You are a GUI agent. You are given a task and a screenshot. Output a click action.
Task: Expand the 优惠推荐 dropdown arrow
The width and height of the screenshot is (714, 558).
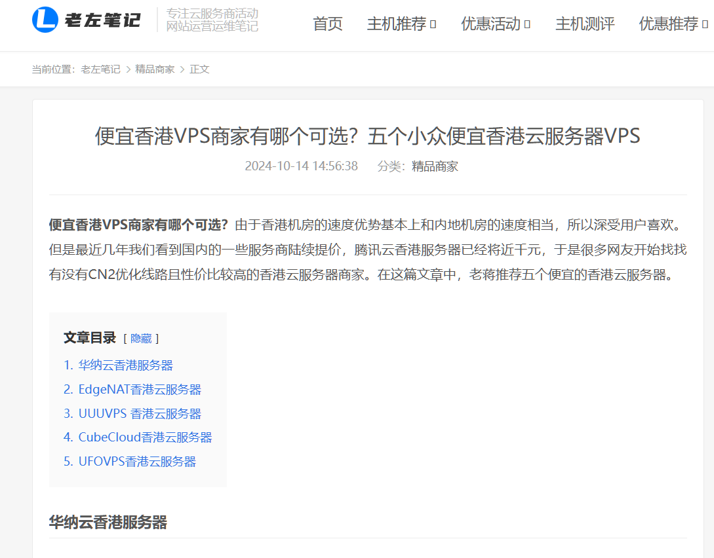[705, 24]
